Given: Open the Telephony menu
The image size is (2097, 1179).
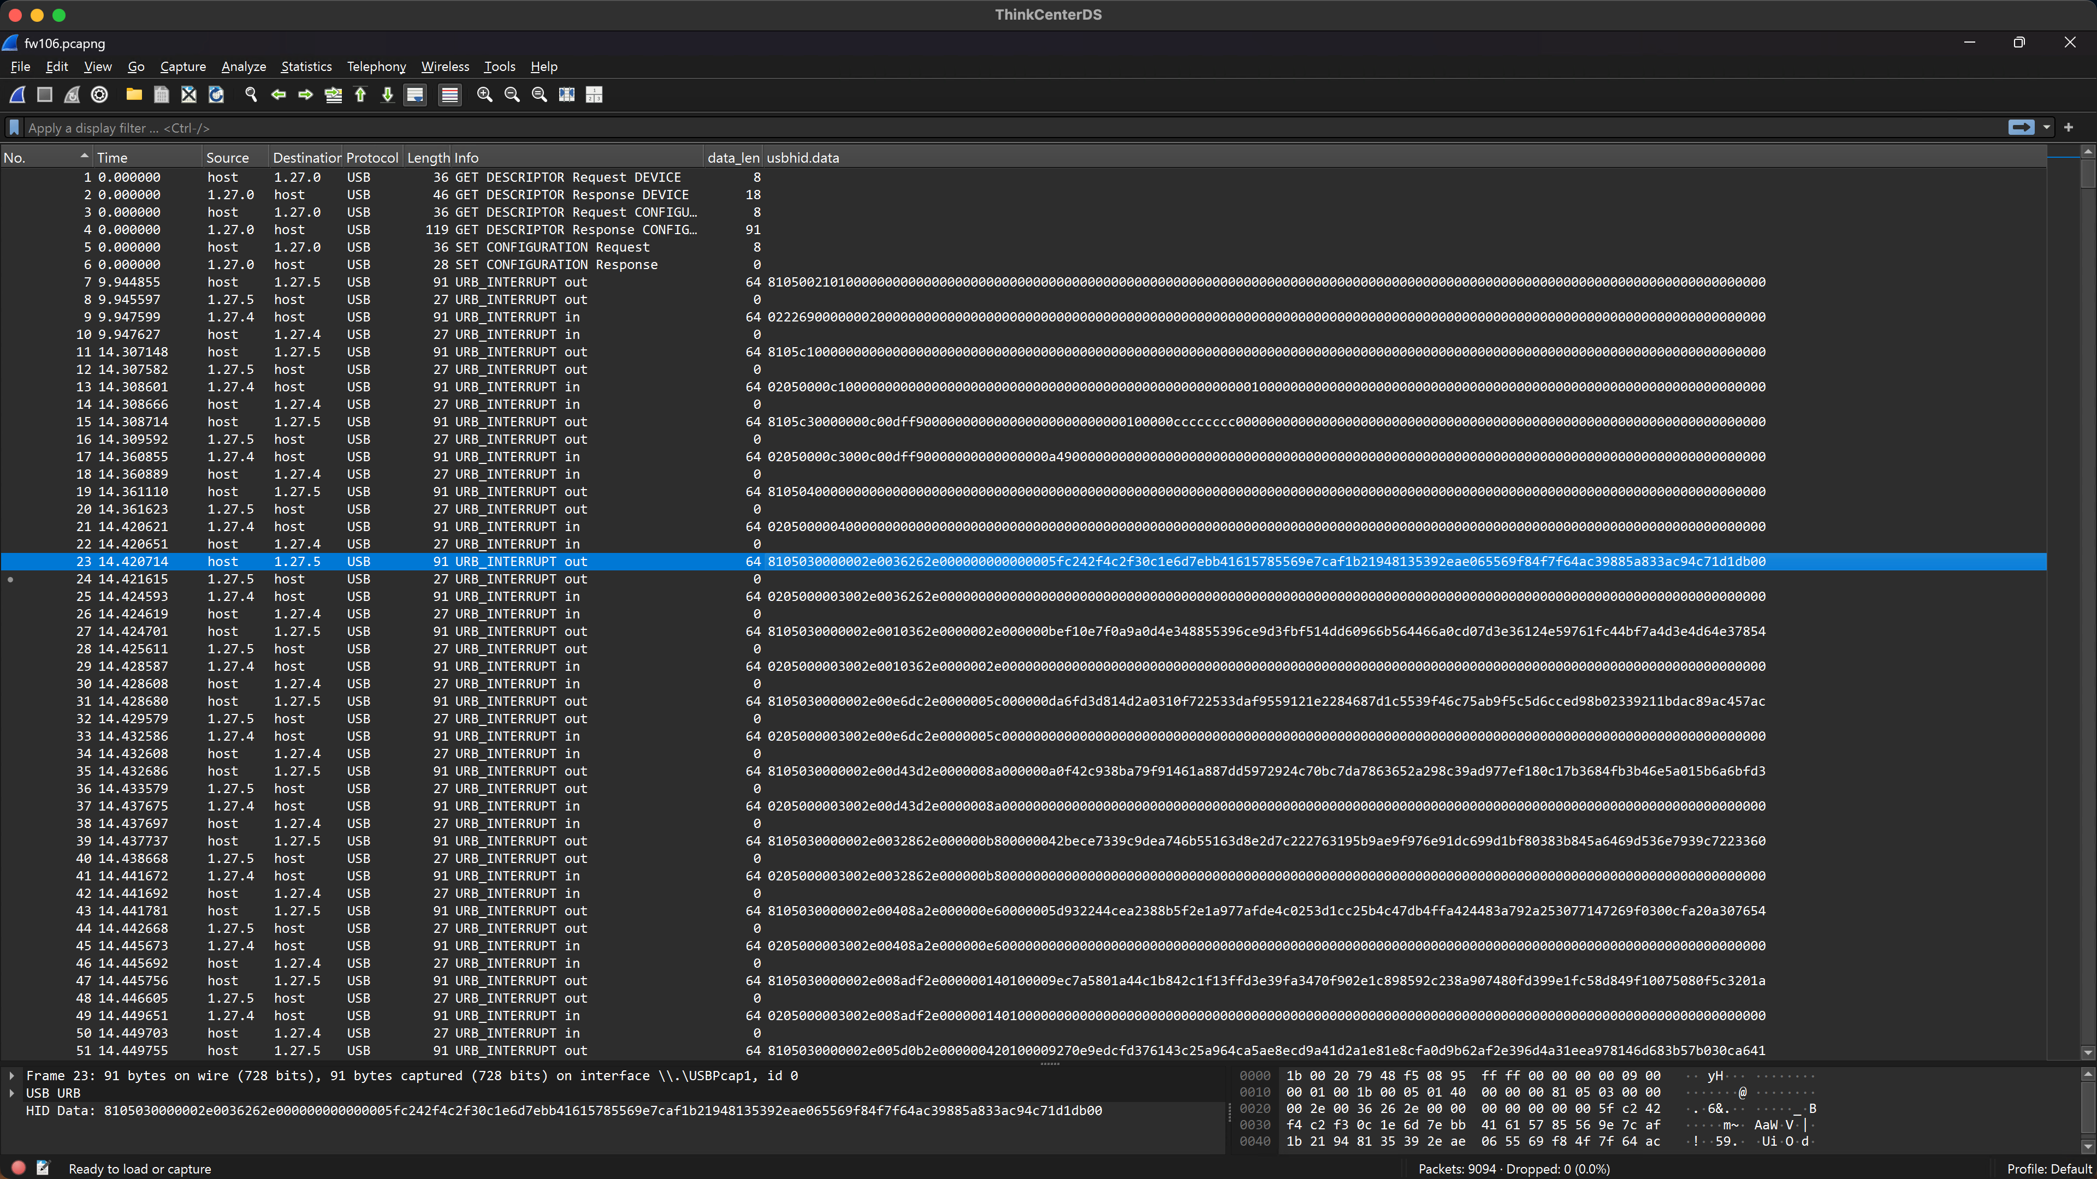Looking at the screenshot, I should pos(376,67).
